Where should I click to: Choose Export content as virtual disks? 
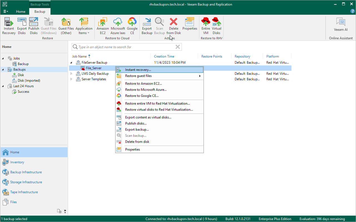coord(160,117)
